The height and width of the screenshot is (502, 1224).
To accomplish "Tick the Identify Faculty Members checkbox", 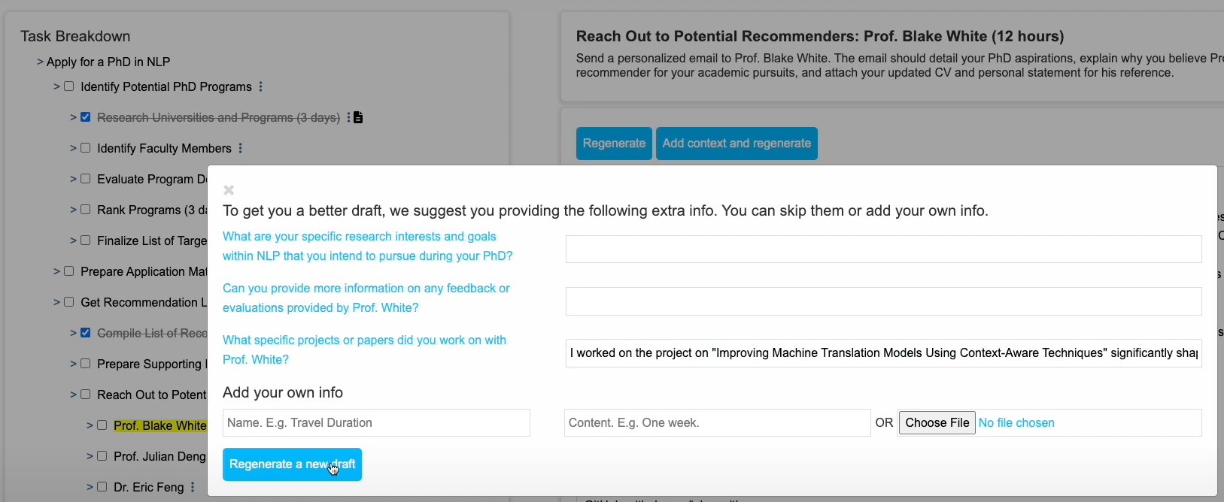I will (86, 148).
